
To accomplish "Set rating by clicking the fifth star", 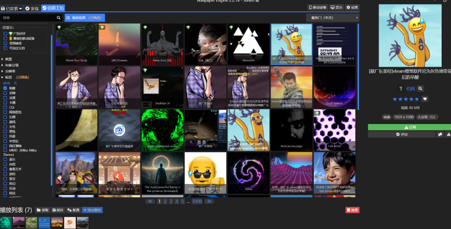I will (x=416, y=99).
